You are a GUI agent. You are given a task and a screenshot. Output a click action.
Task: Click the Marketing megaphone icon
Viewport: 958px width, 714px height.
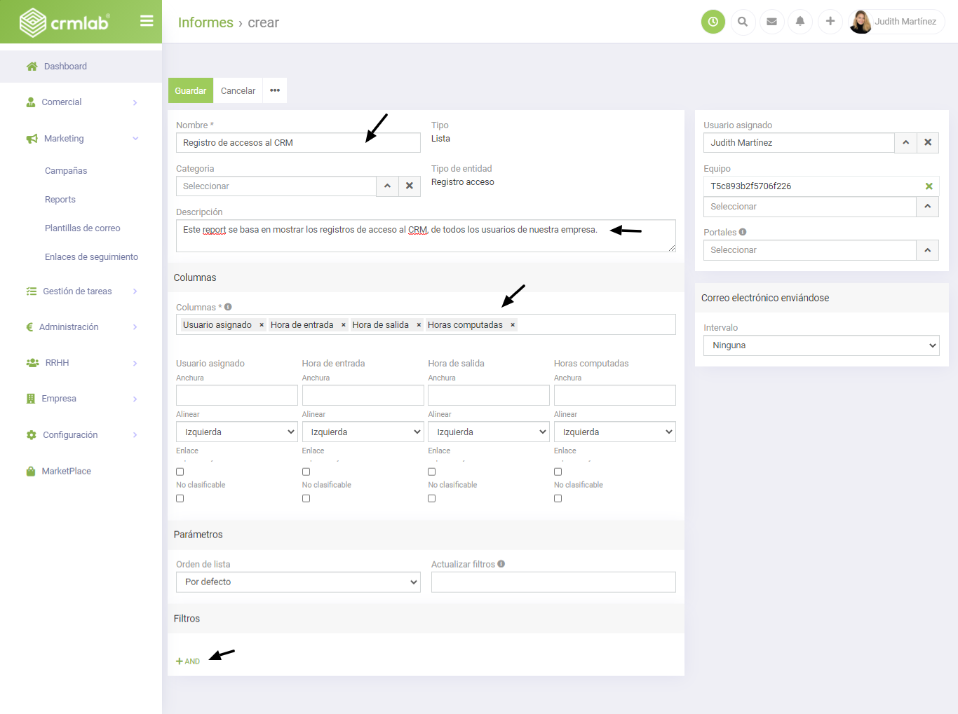point(32,139)
